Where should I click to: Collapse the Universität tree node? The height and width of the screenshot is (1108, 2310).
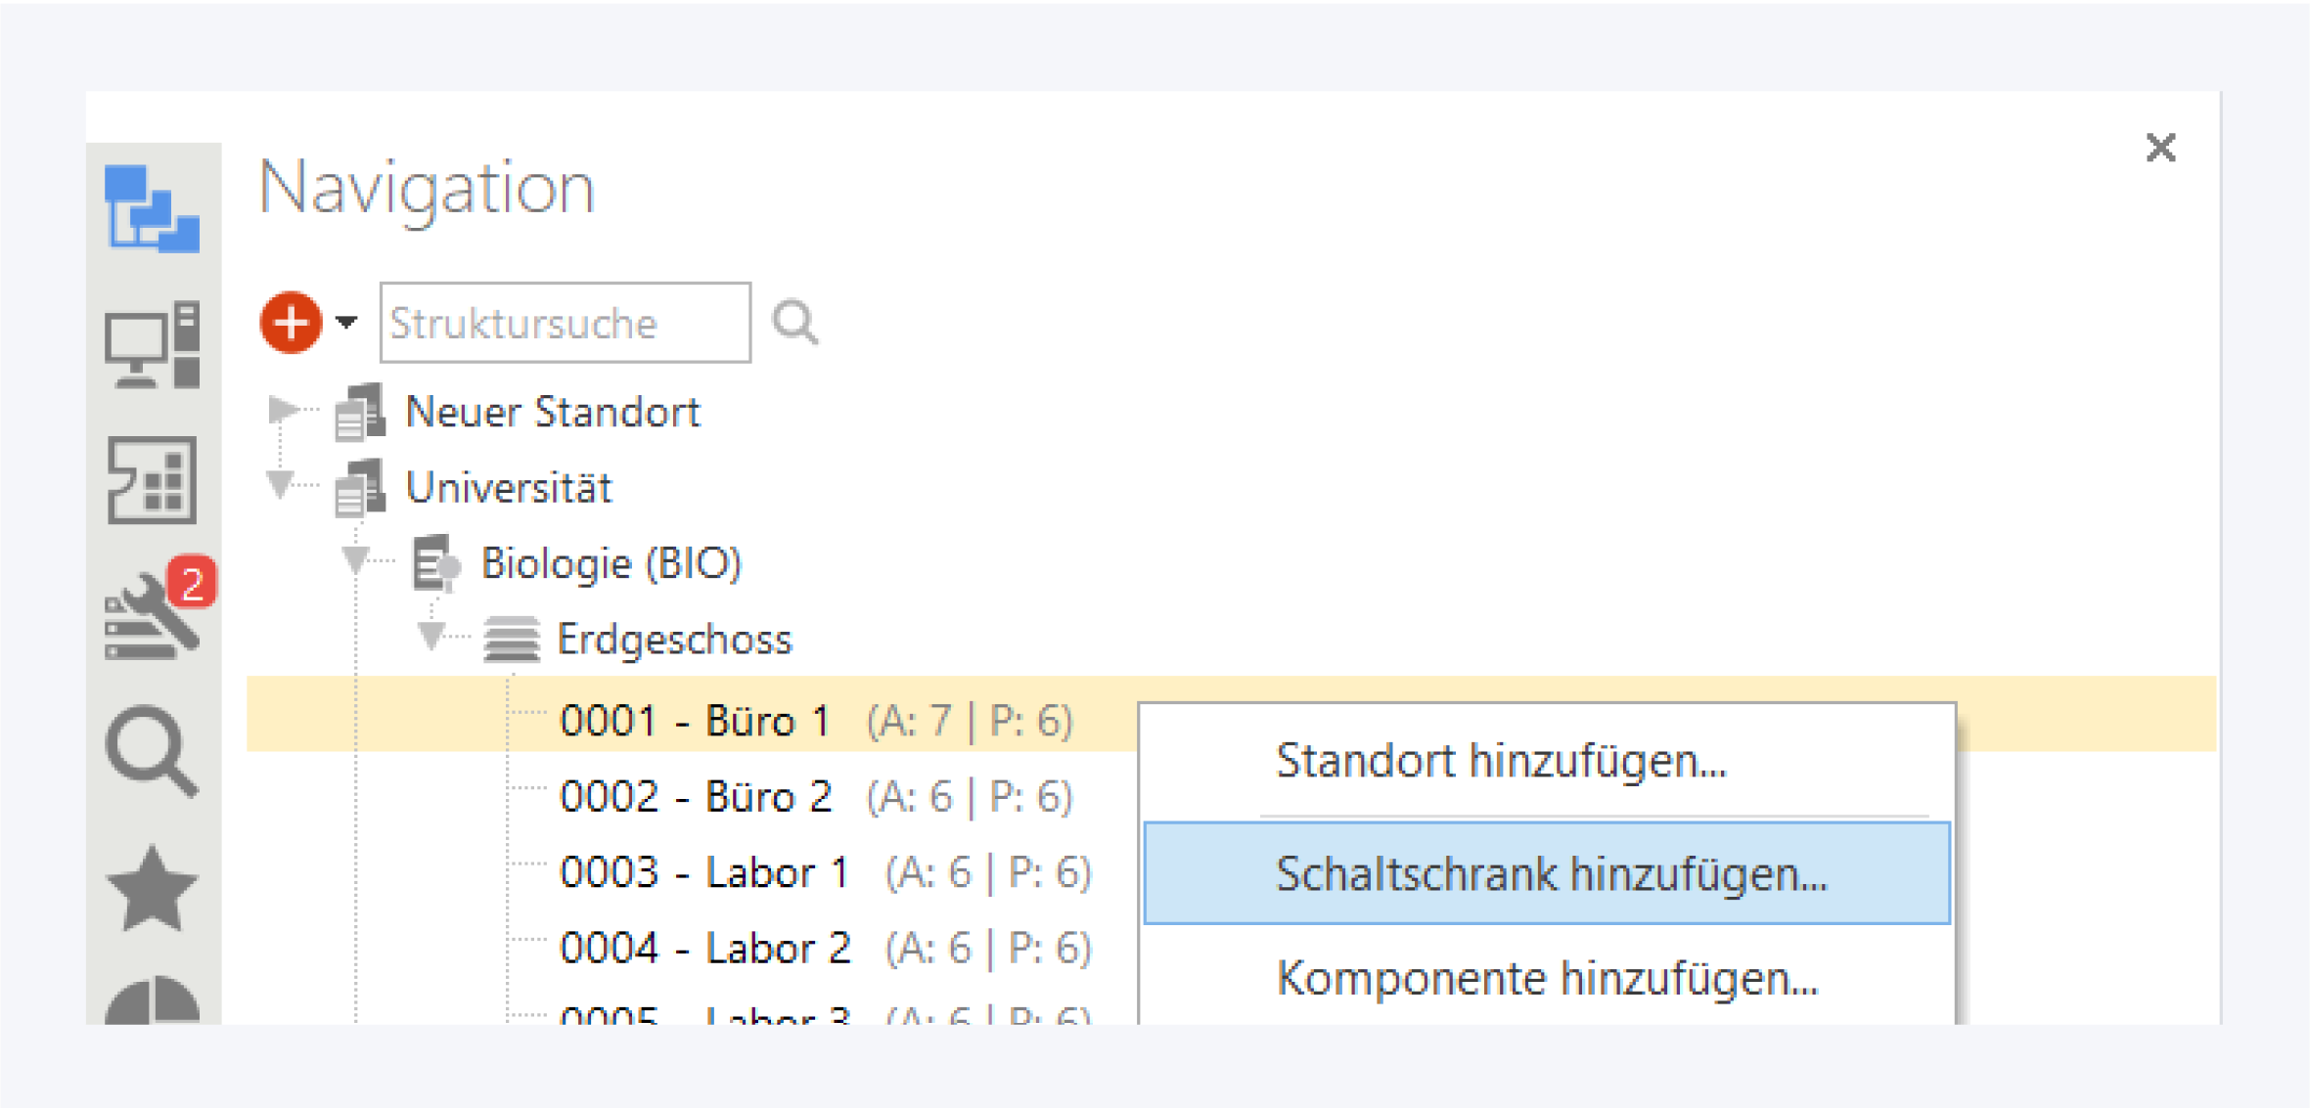point(281,485)
